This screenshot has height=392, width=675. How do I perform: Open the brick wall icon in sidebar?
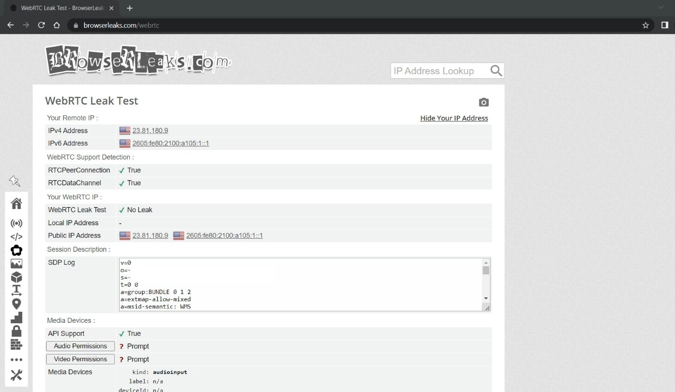[16, 344]
